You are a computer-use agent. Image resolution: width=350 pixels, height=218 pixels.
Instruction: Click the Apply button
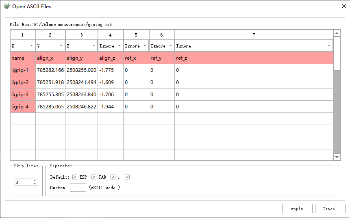point(297,209)
